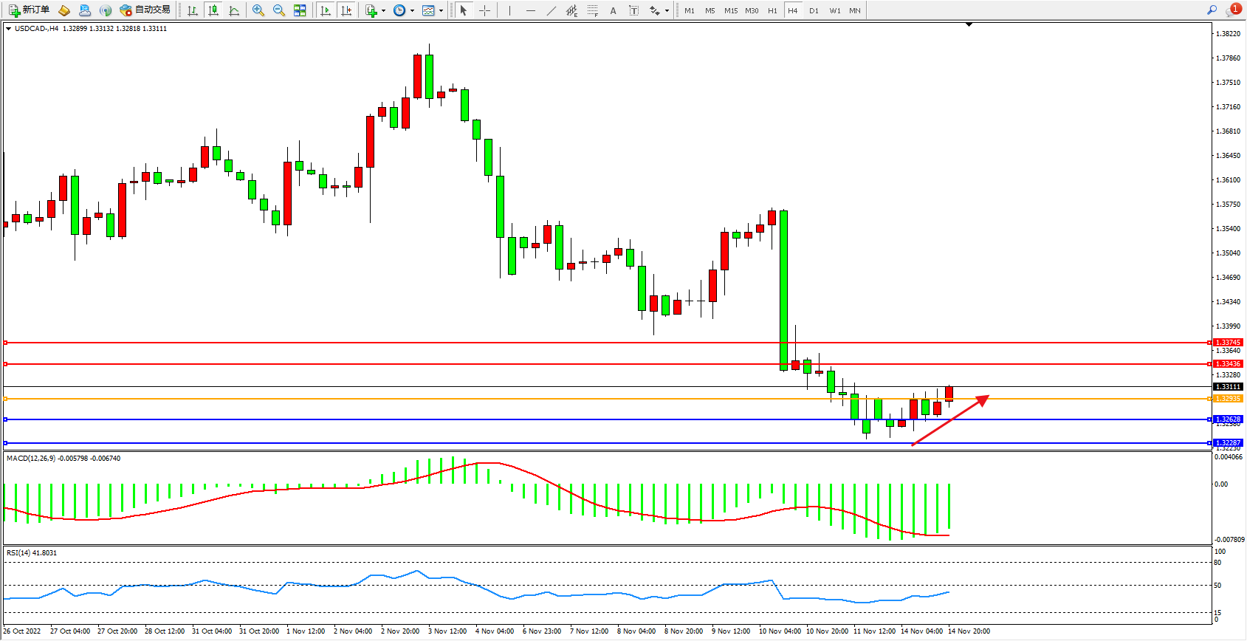Tile chart windows with grid icon
The height and width of the screenshot is (641, 1247).
point(300,10)
